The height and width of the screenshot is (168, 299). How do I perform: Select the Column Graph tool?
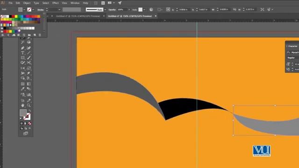coord(29,95)
